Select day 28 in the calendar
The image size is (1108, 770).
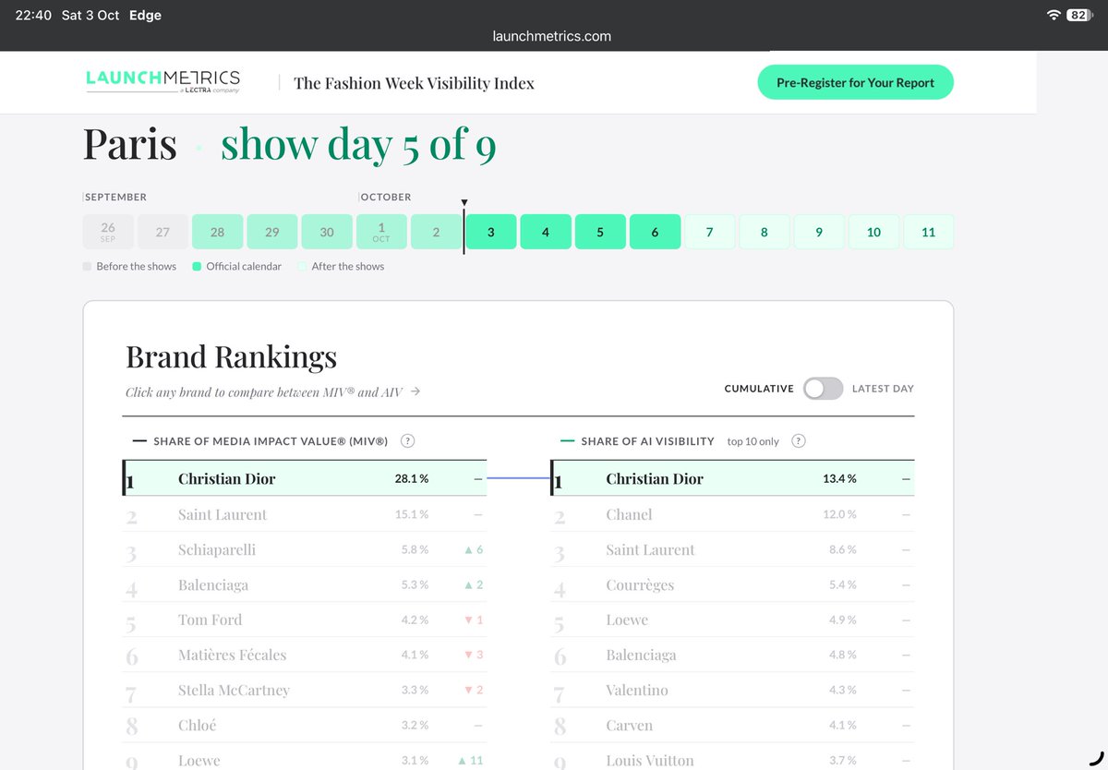pos(217,232)
